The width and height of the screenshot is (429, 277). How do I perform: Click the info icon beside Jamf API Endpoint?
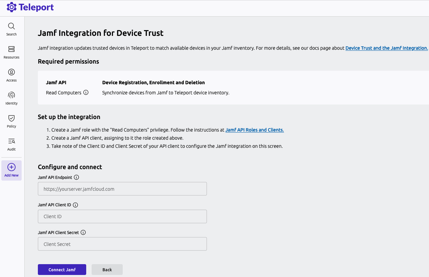tap(76, 177)
